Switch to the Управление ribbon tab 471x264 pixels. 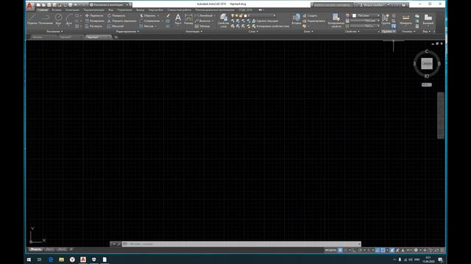pos(124,10)
